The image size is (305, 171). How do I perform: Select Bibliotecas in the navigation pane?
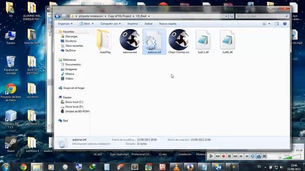tap(70, 60)
